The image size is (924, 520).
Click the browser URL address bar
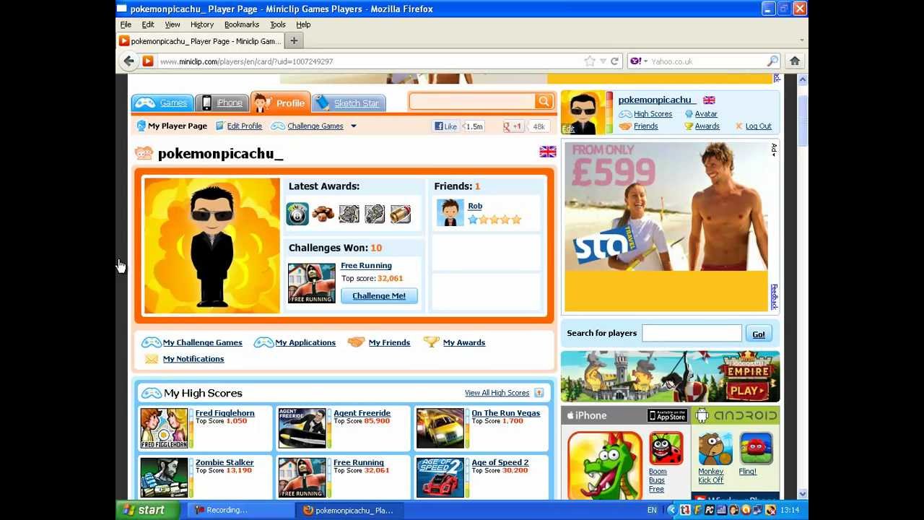point(368,61)
